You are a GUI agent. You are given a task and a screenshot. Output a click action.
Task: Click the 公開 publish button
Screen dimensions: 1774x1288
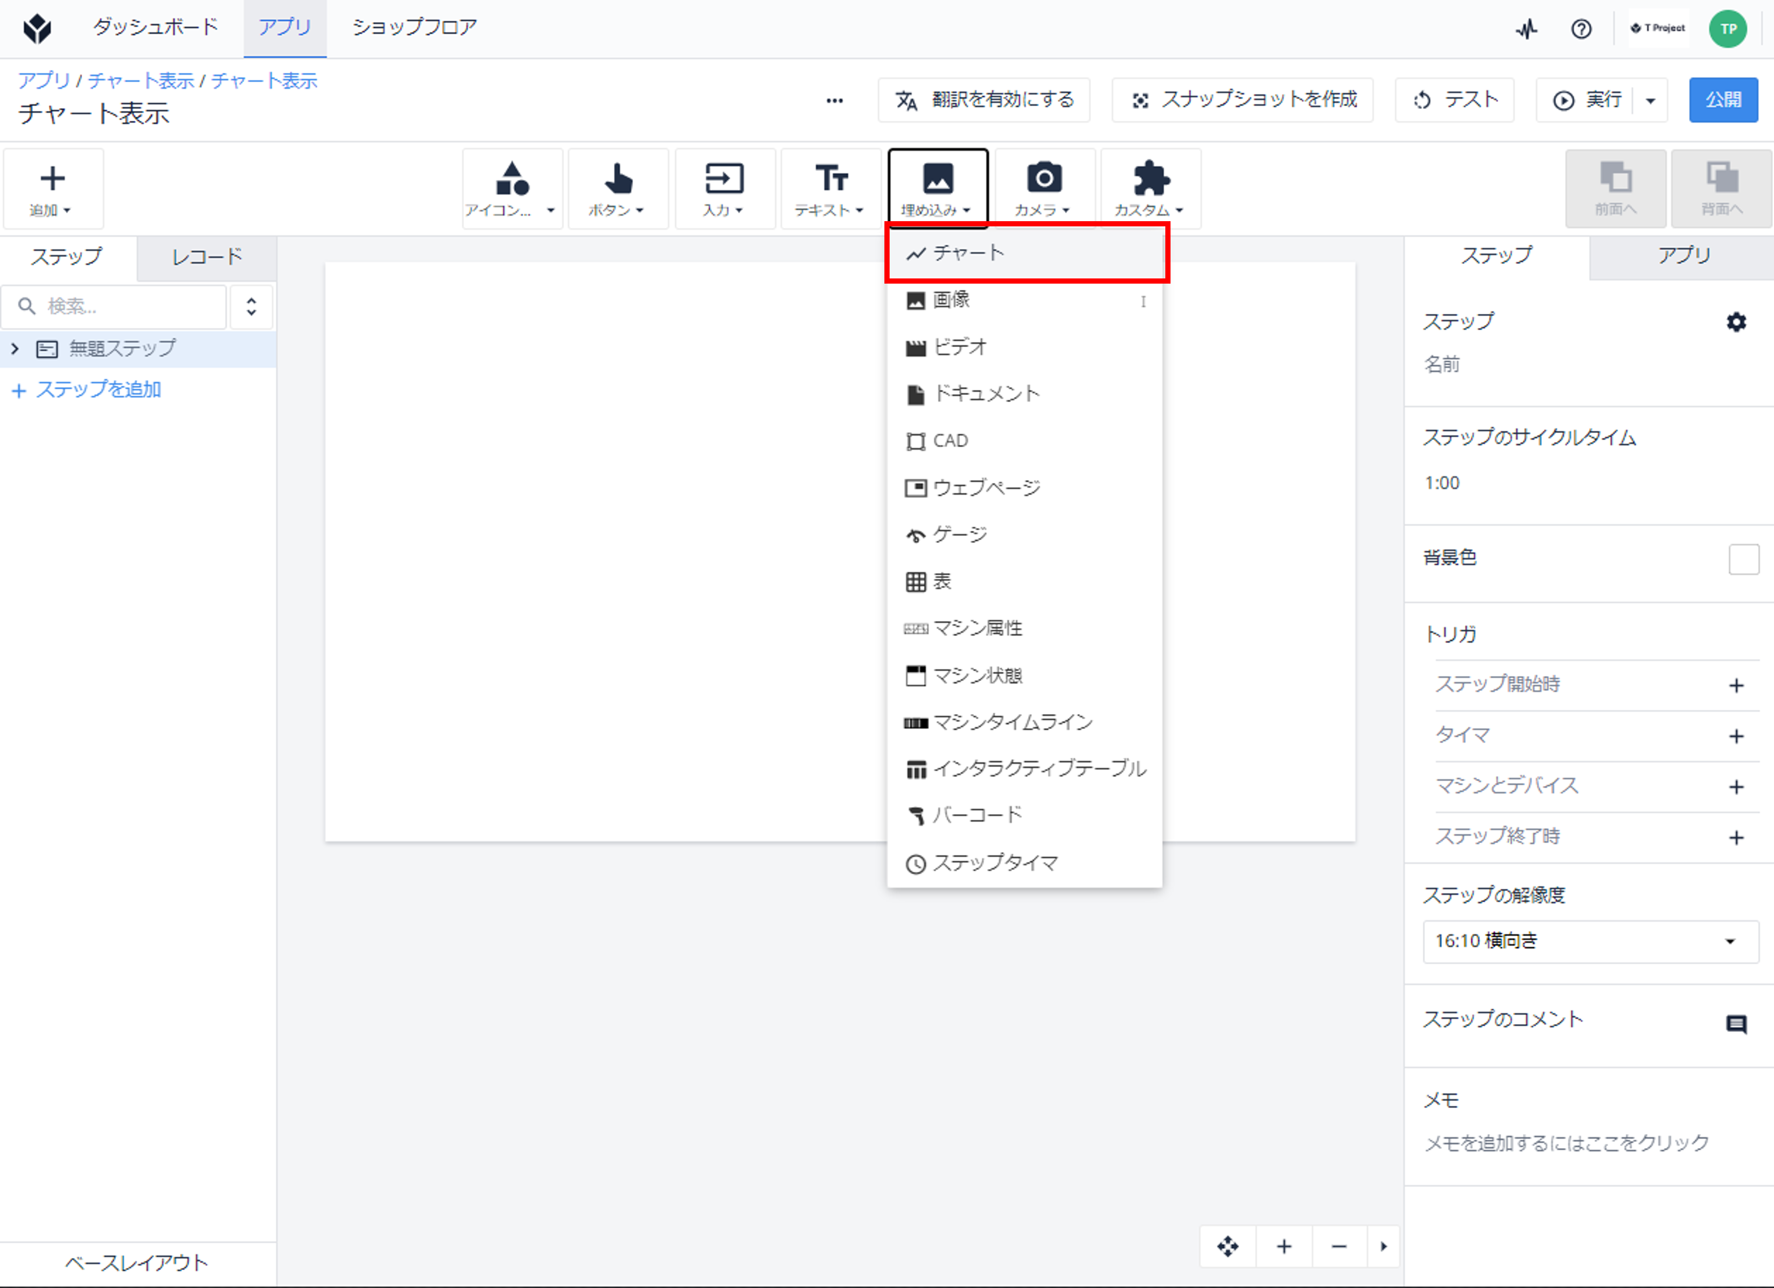(x=1723, y=100)
